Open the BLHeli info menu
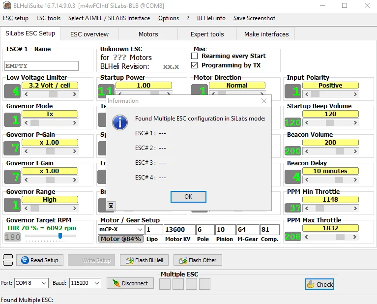Viewport: 377px width, 304px height. tap(211, 18)
